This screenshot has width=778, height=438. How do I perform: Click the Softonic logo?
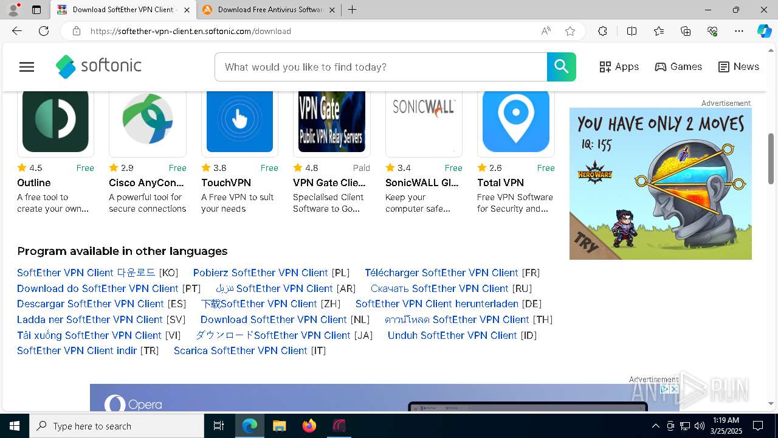coord(98,67)
